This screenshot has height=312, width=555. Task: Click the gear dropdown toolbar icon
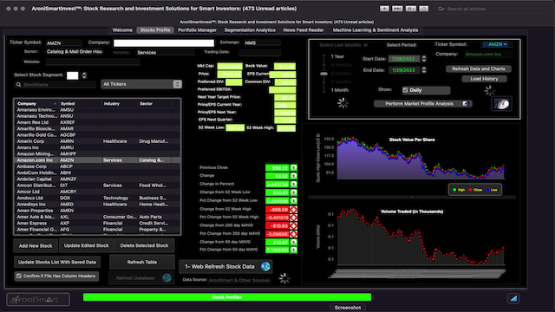410,9
